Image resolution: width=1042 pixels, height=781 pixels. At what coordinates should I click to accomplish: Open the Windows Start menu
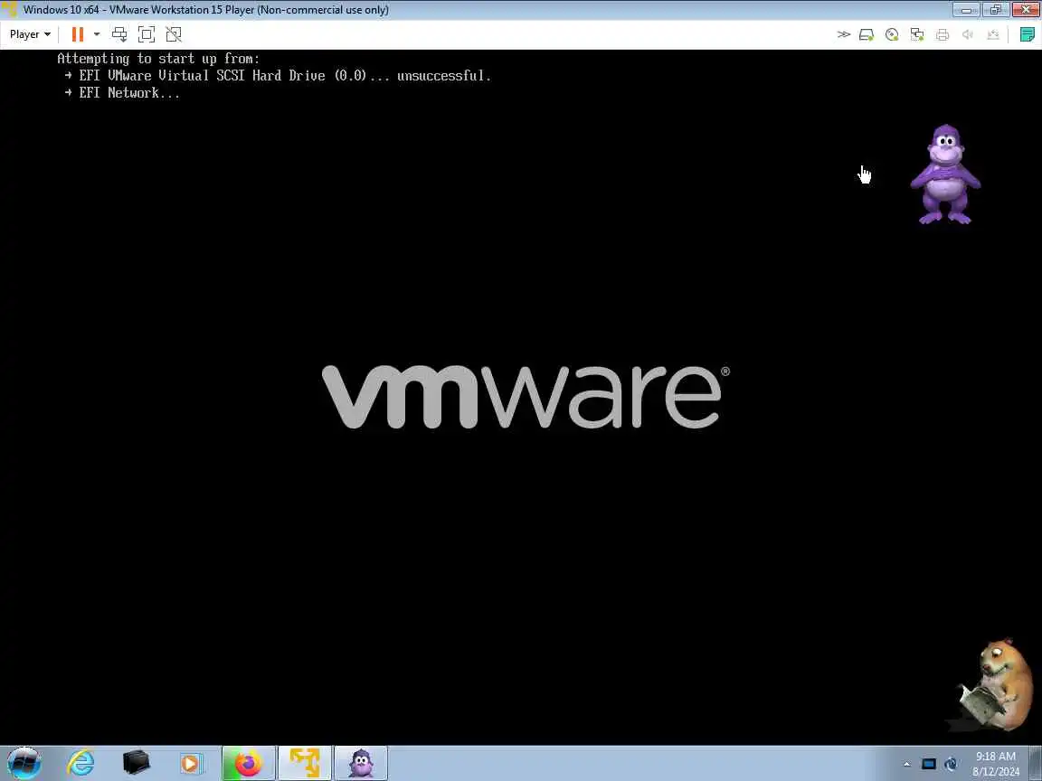click(x=24, y=763)
